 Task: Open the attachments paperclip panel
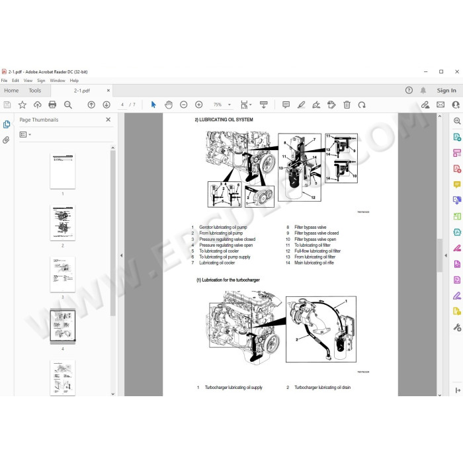pos(6,140)
